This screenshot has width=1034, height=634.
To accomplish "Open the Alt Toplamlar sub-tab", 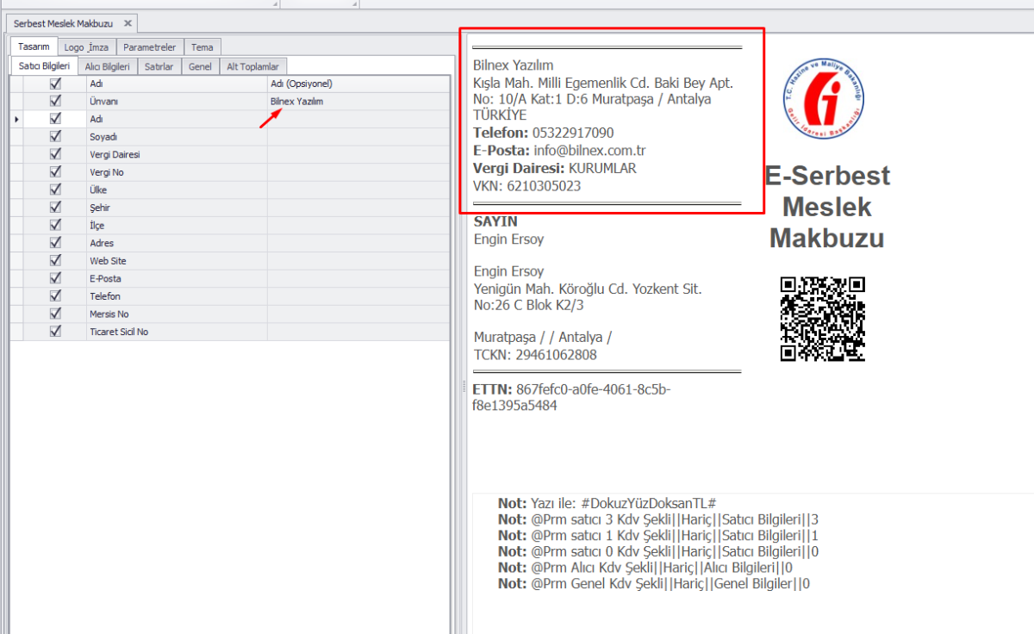I will click(x=252, y=66).
